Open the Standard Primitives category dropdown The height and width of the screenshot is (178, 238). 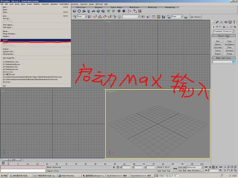pyautogui.click(x=224, y=31)
